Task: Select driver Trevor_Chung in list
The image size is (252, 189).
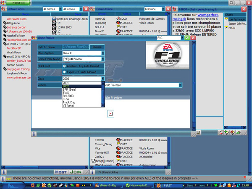Action: 103,144
